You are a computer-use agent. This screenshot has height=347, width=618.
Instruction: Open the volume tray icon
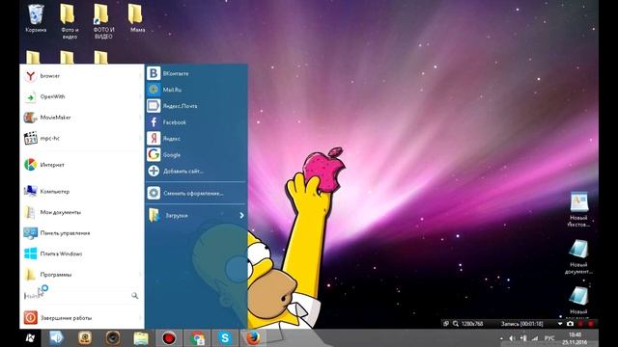[x=512, y=338]
